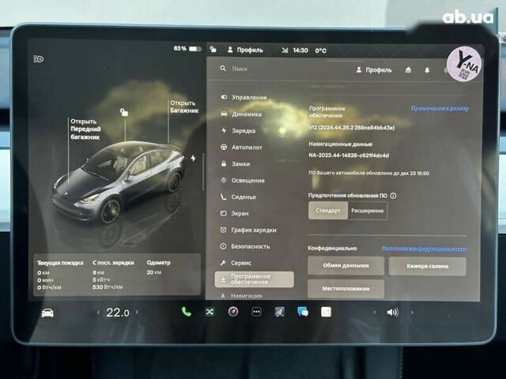The height and width of the screenshot is (379, 506).
Task: Open the Сервис menu
Action: pyautogui.click(x=236, y=263)
